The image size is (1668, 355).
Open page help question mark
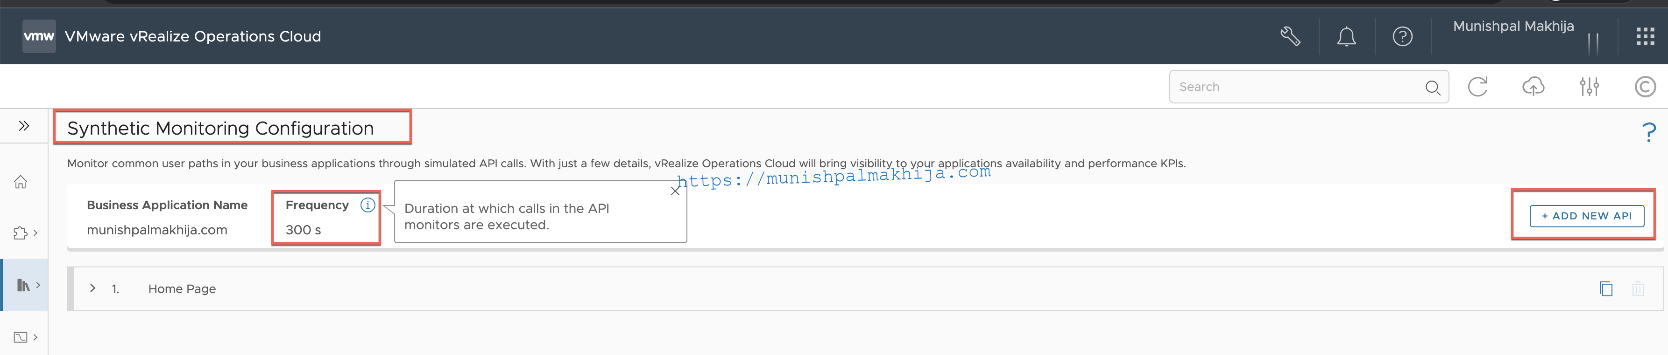pos(1649,132)
